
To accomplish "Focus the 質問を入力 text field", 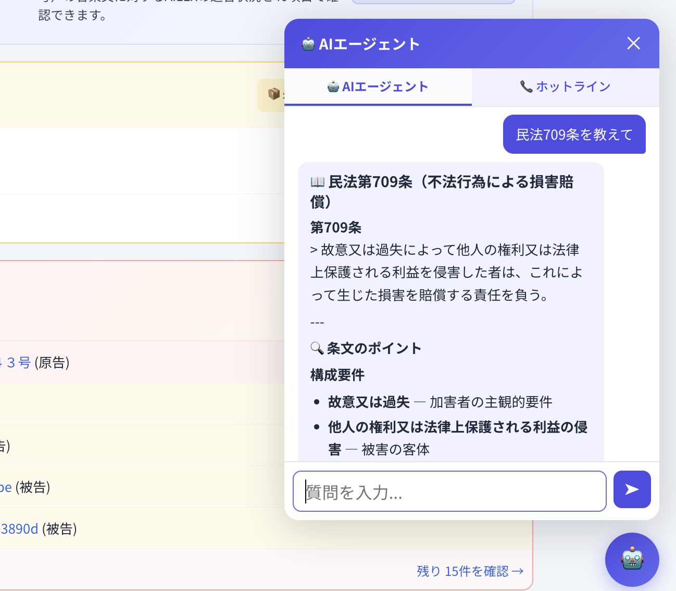I will pos(449,491).
